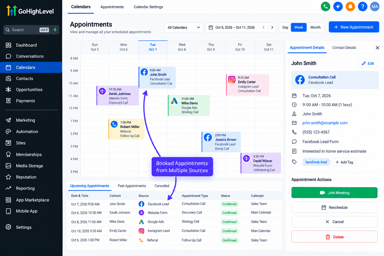This screenshot has height=256, width=384.
Task: Select the Tue Oct 7 column header
Action: 153,47
